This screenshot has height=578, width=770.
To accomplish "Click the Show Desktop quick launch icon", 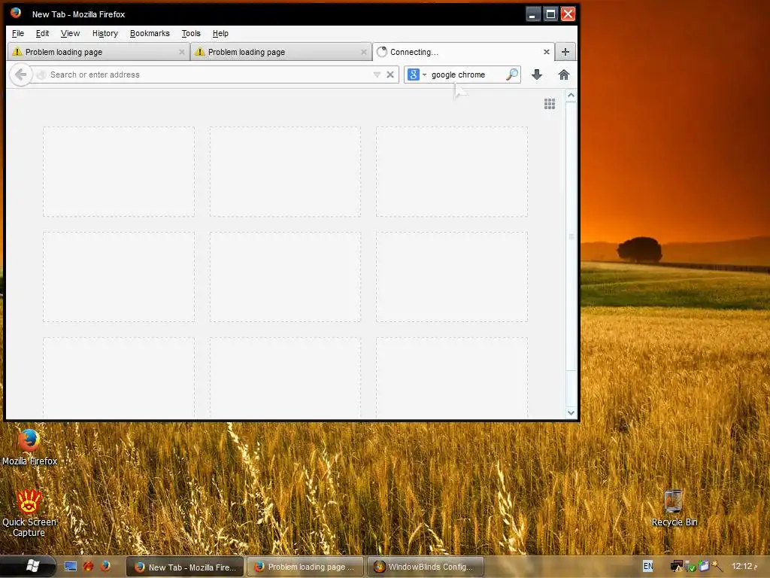I will (x=71, y=567).
